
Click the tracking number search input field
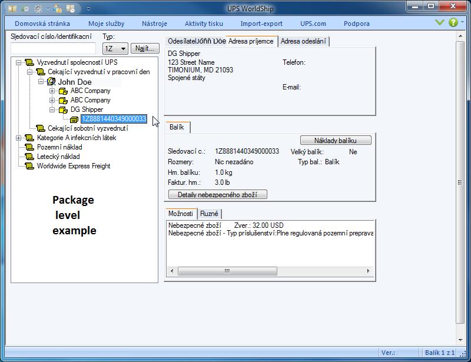(53, 48)
